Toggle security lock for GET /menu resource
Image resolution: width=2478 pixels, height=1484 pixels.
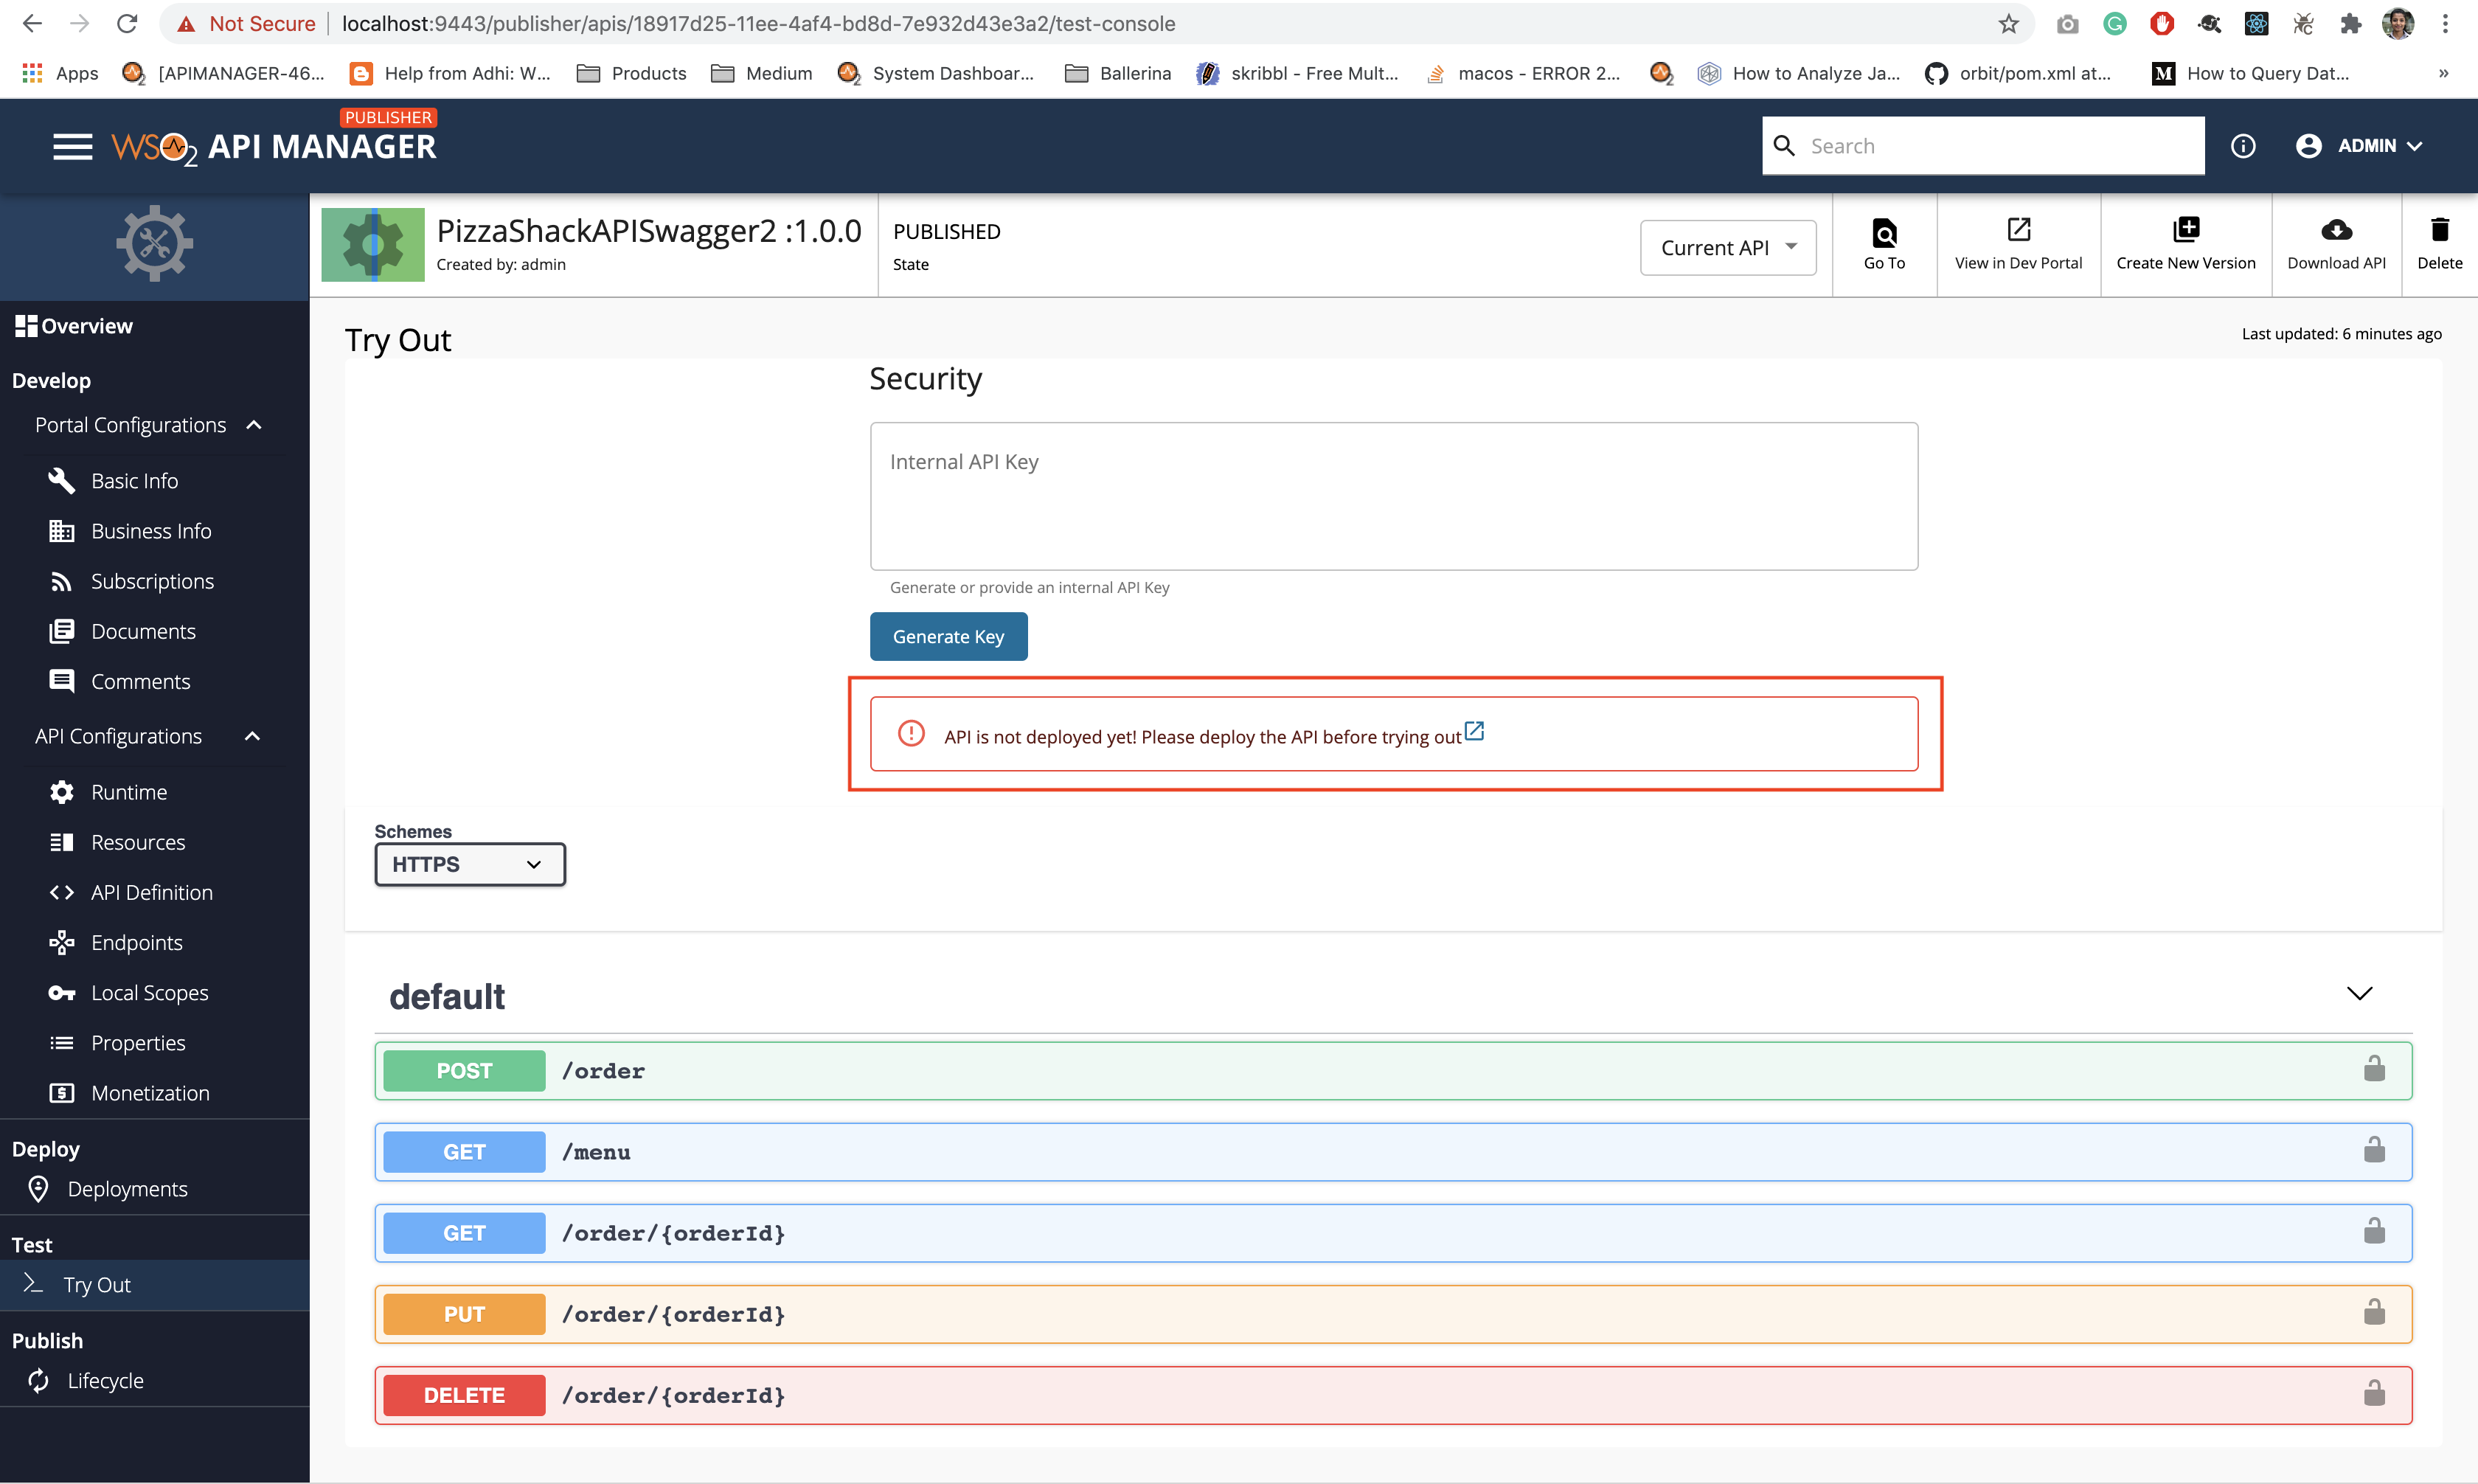(x=2376, y=1150)
